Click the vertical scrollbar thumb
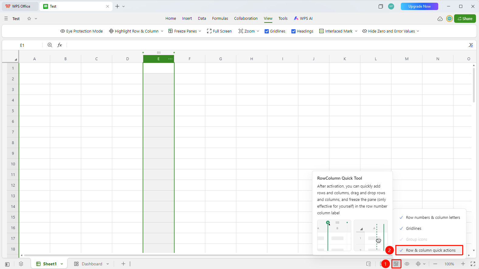Viewport: 479px width, 269px height. [x=474, y=85]
